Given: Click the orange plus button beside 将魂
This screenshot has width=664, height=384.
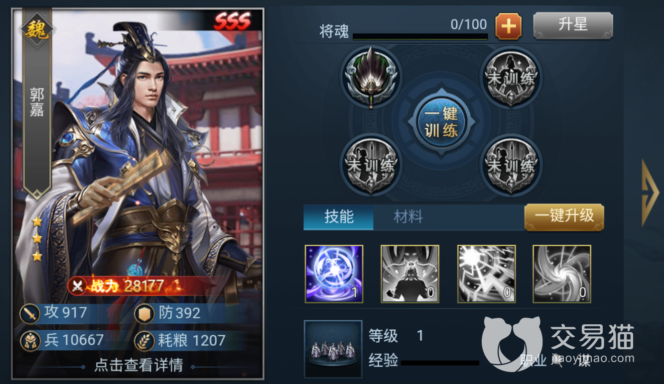Looking at the screenshot, I should coord(508,26).
